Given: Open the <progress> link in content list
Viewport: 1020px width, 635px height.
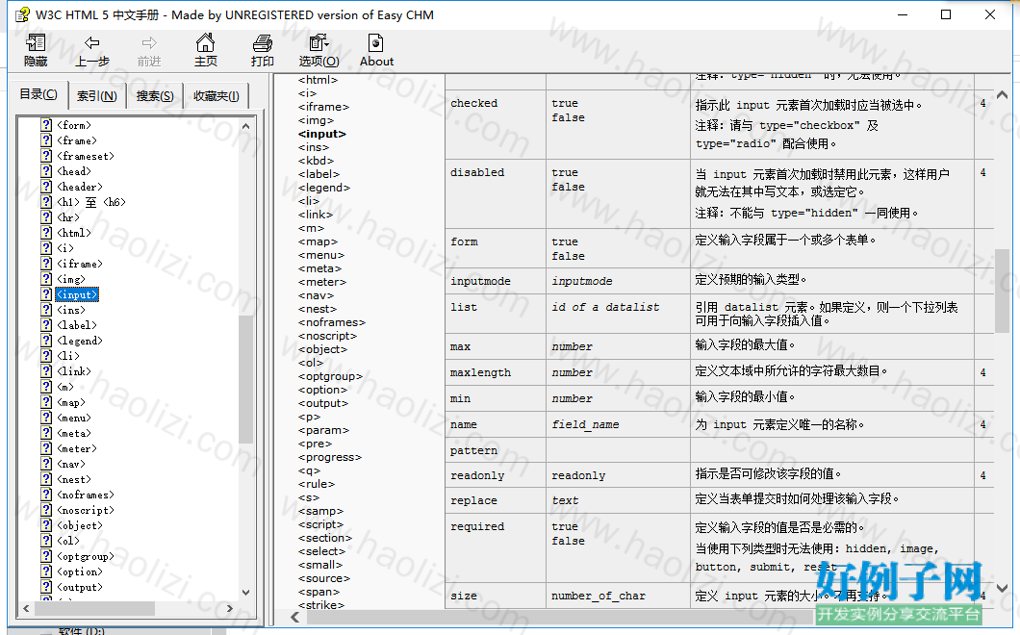Looking at the screenshot, I should (330, 457).
